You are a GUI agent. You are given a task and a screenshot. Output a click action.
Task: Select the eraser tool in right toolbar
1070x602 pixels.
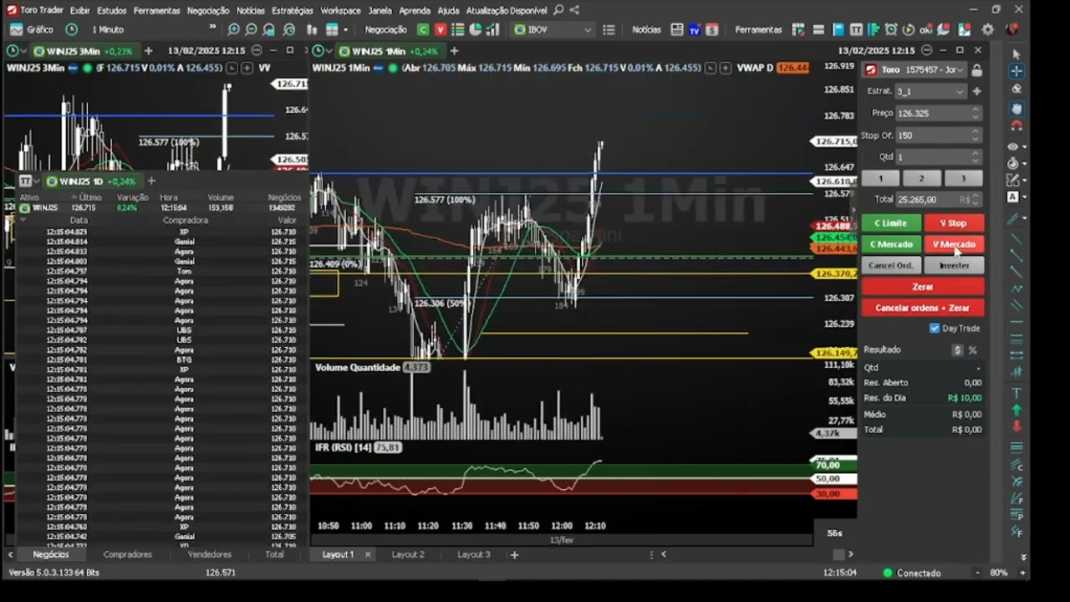(1016, 88)
